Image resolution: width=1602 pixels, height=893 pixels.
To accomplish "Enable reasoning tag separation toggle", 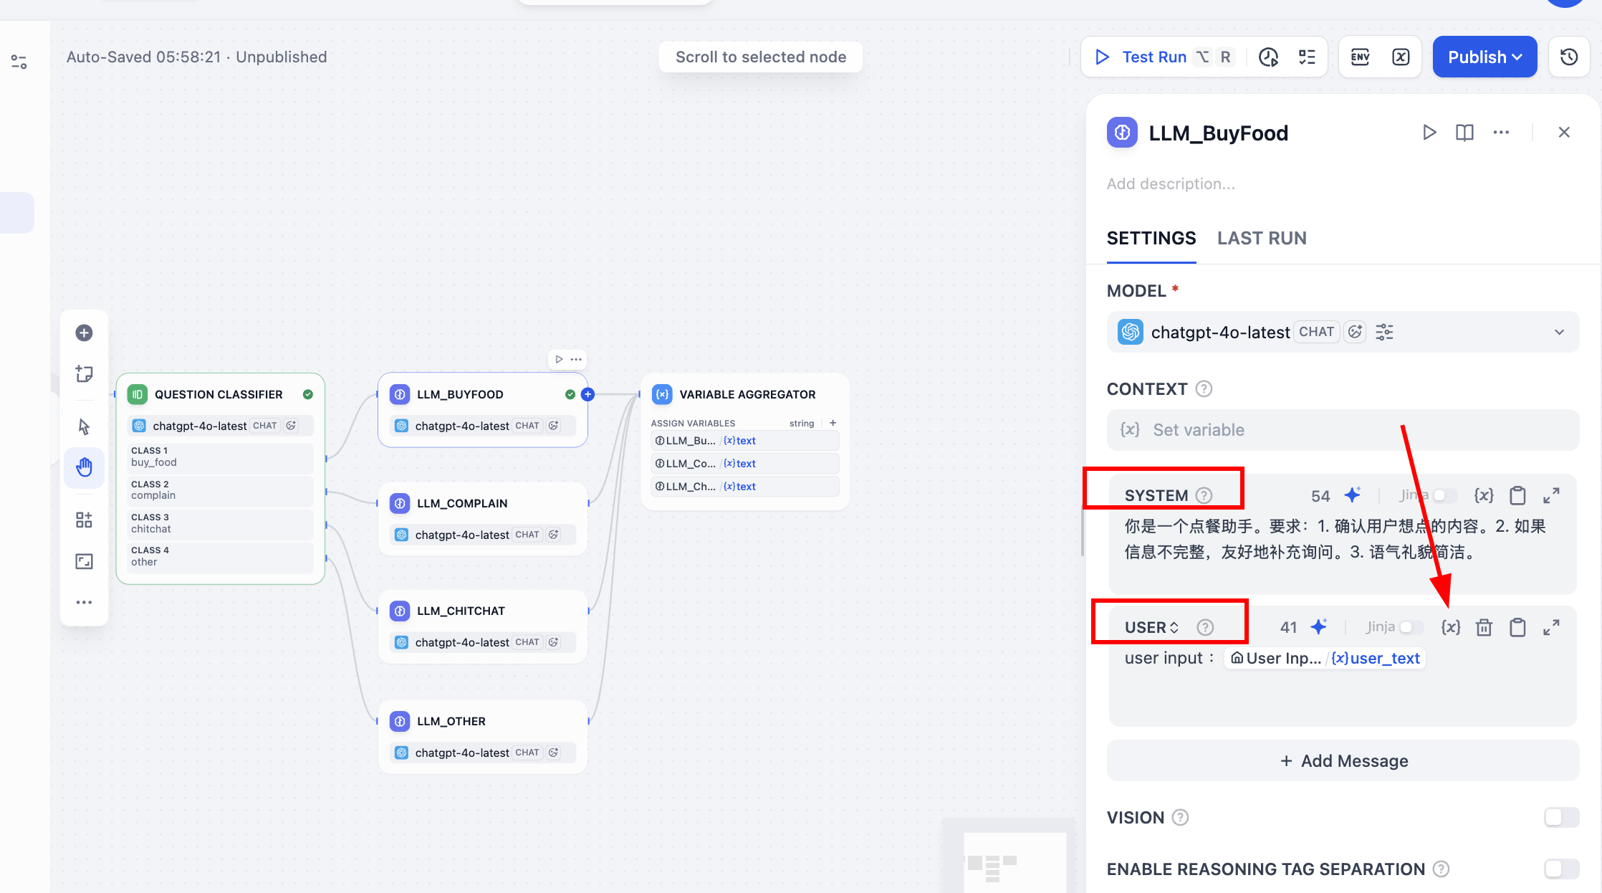I will point(1561,869).
